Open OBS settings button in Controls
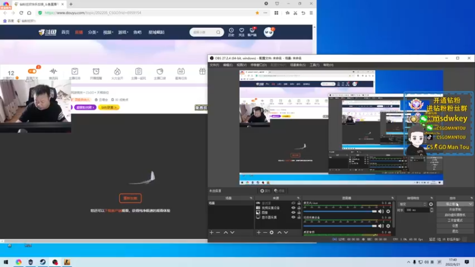Screen dimensions: 475x267 click(x=455, y=226)
